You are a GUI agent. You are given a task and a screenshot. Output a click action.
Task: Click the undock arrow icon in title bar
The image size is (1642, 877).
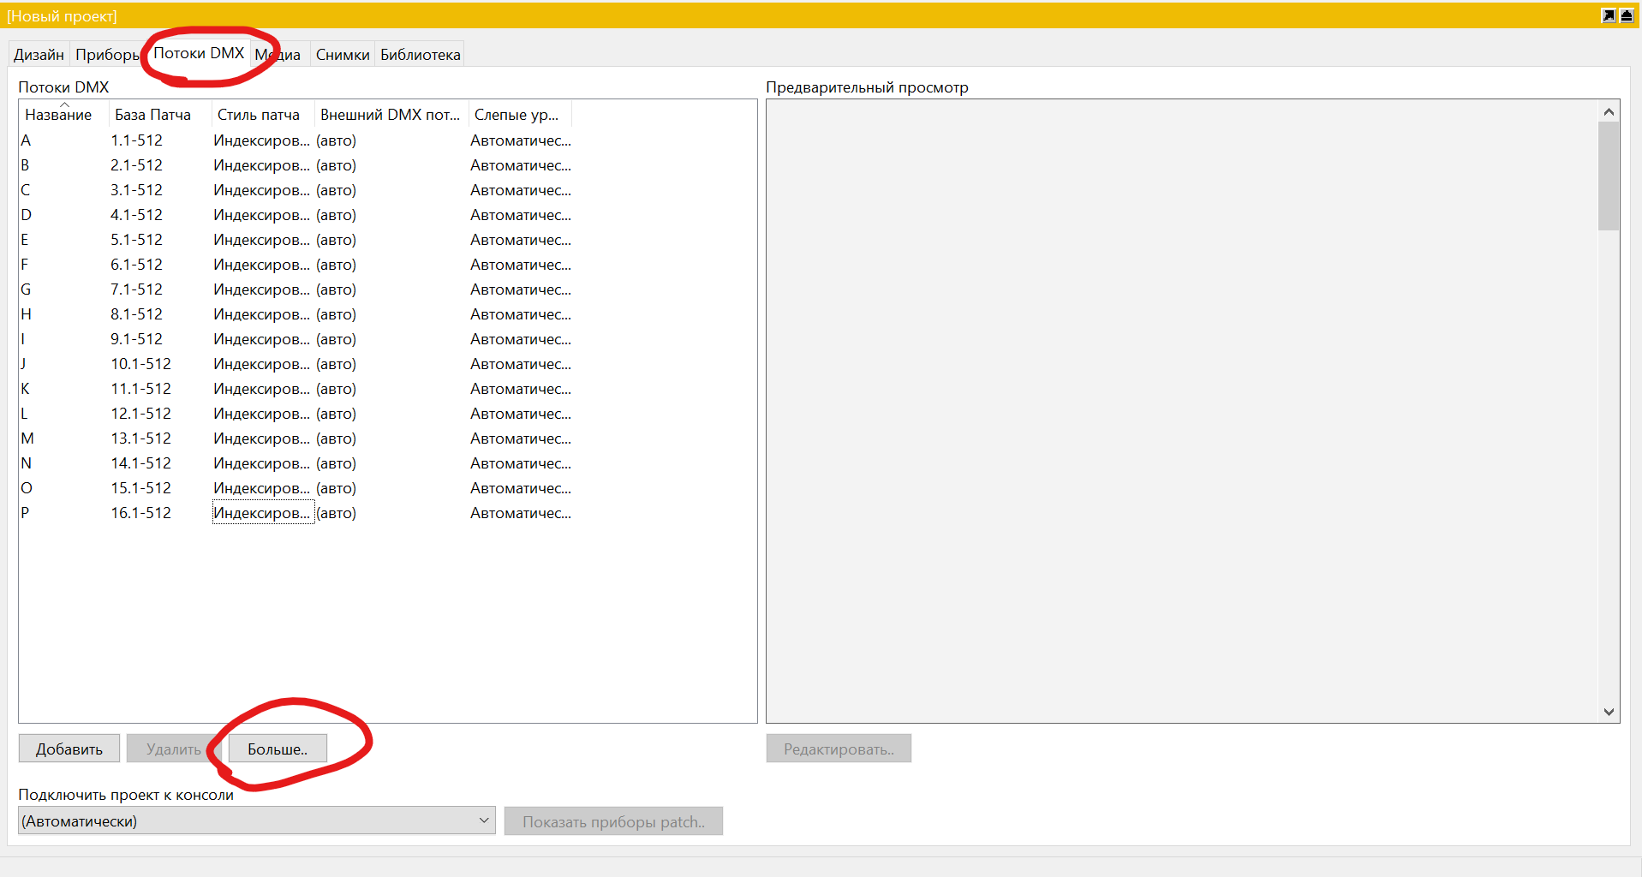click(1609, 15)
